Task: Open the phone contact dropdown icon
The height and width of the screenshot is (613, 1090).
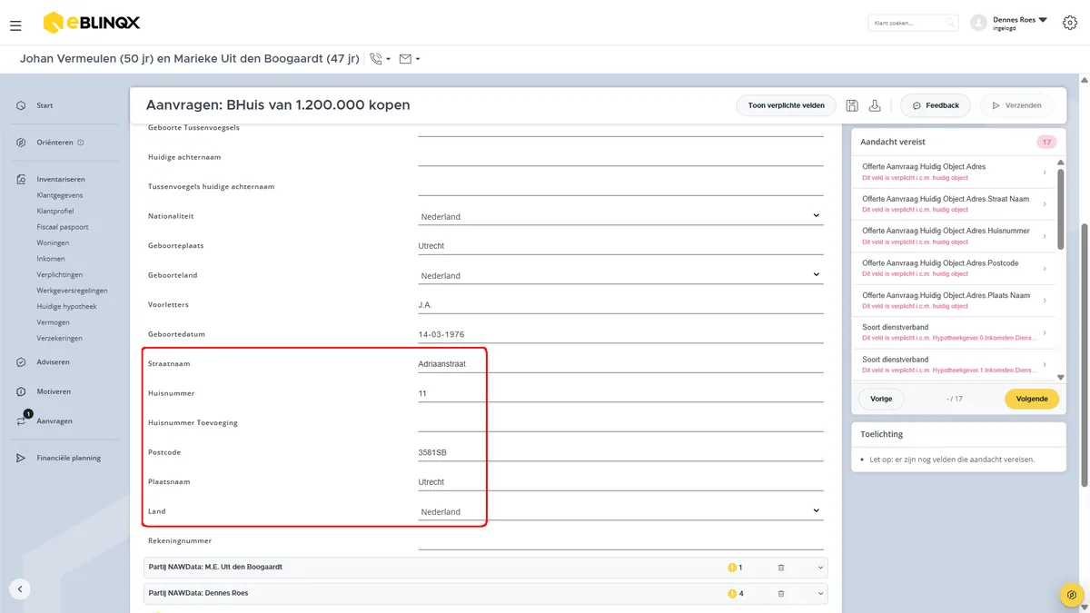Action: 381,59
